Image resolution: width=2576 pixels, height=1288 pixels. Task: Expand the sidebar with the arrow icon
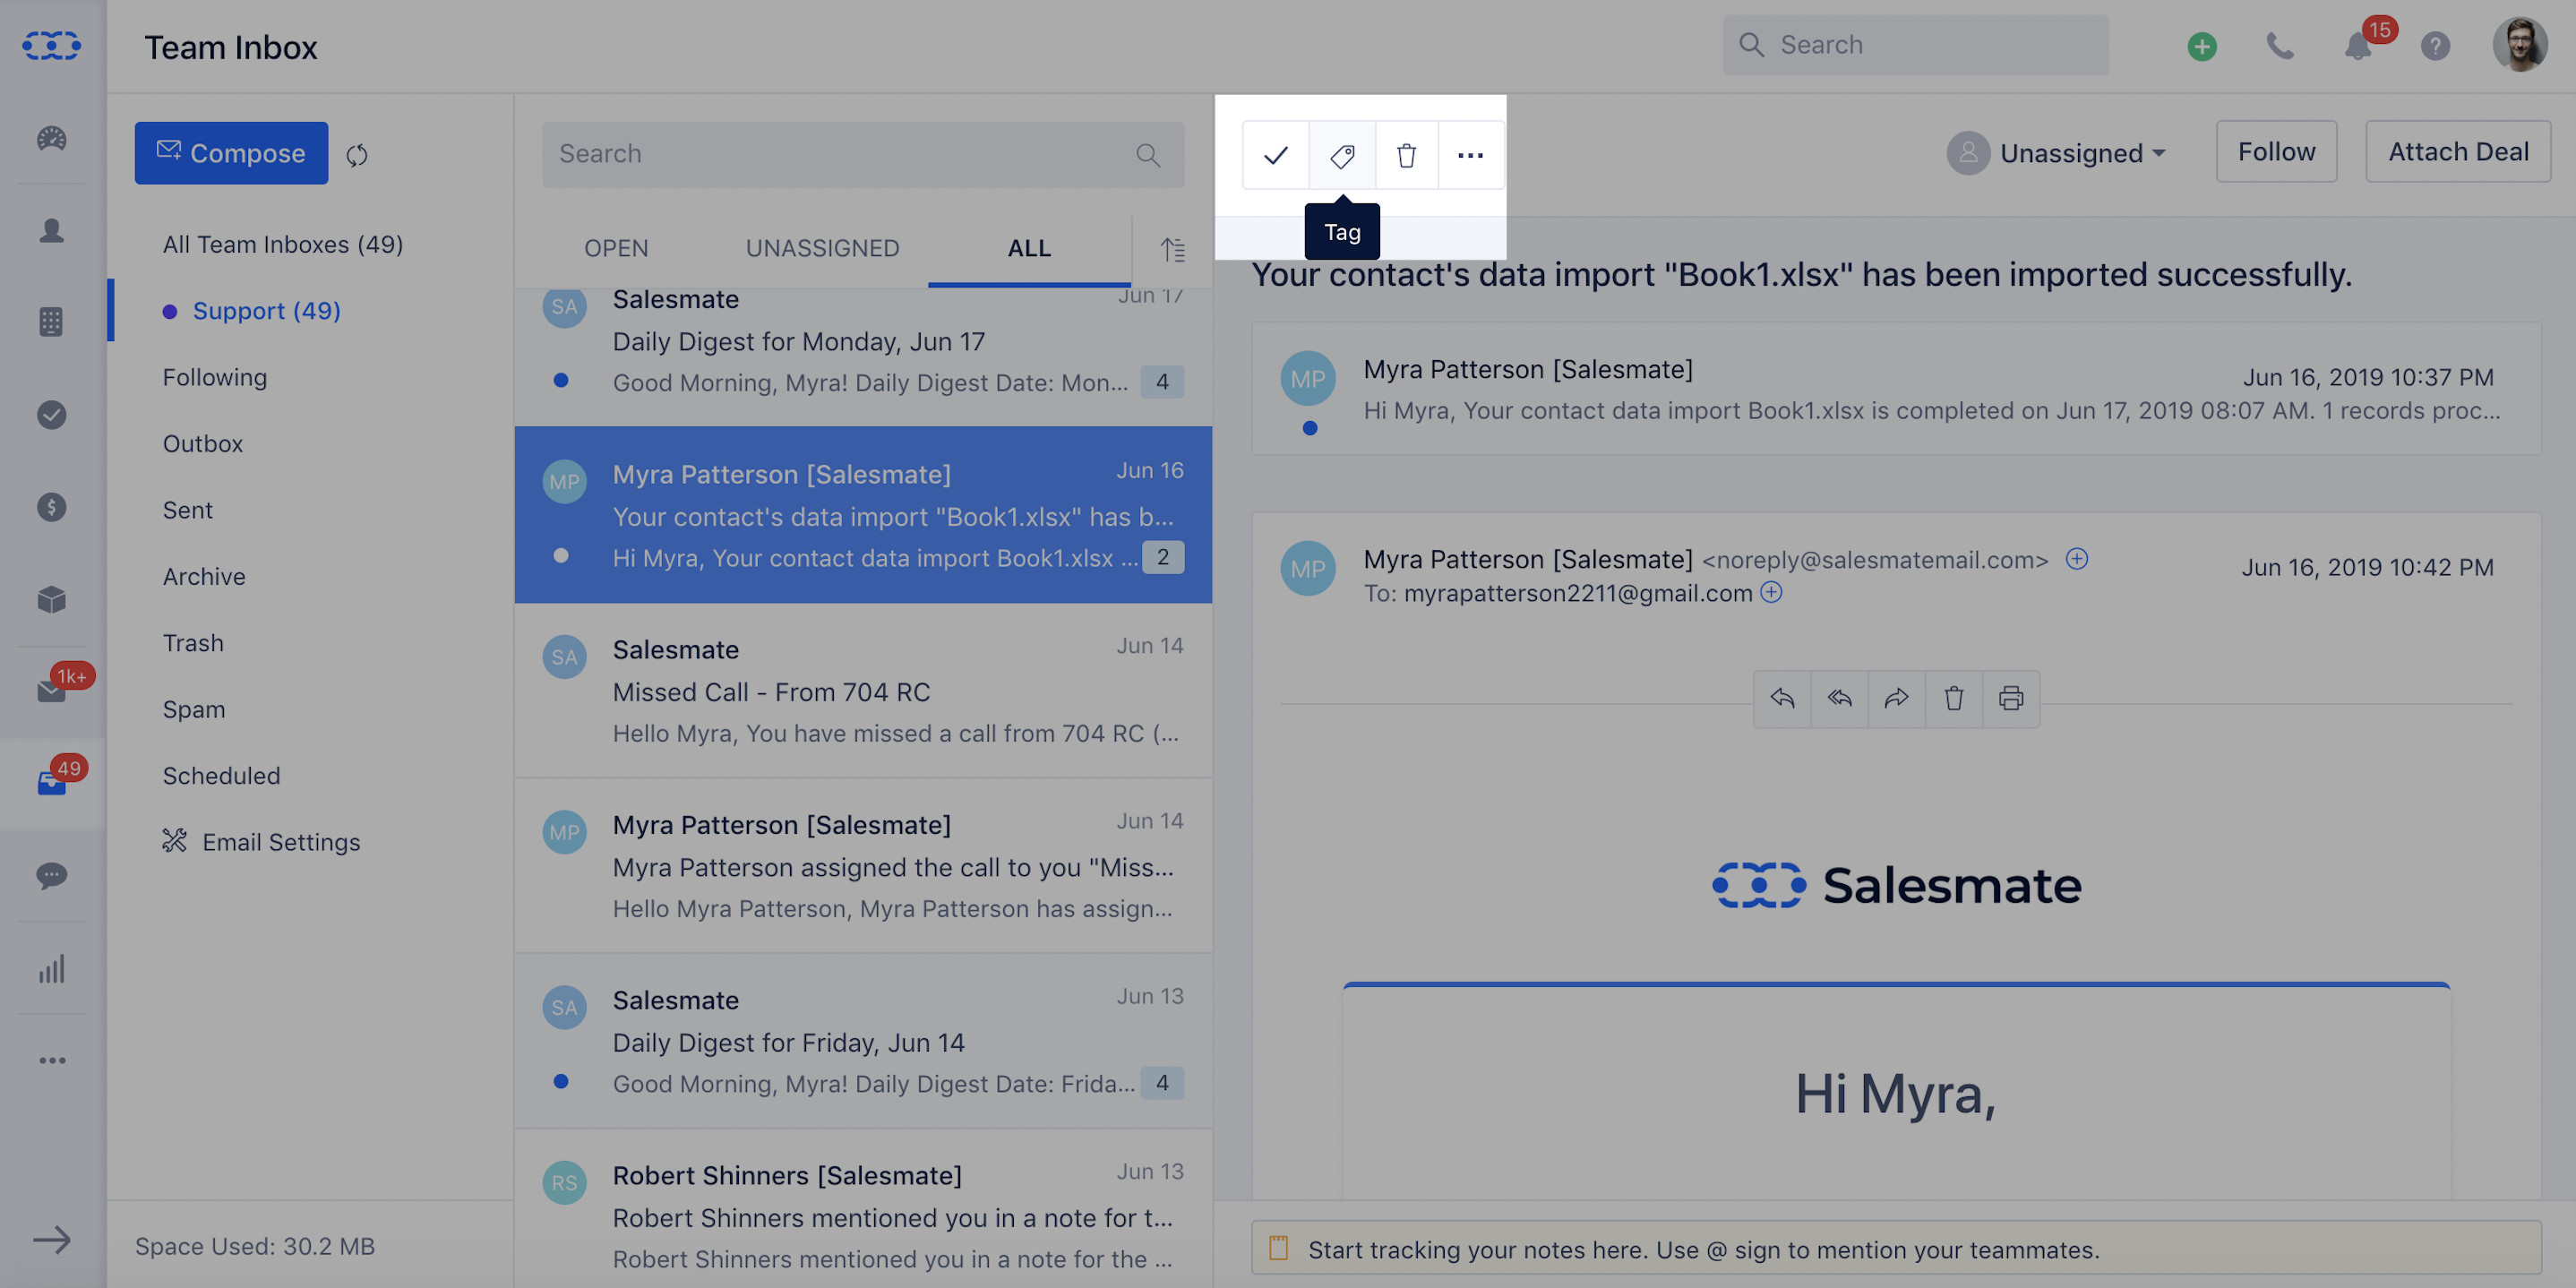51,1240
